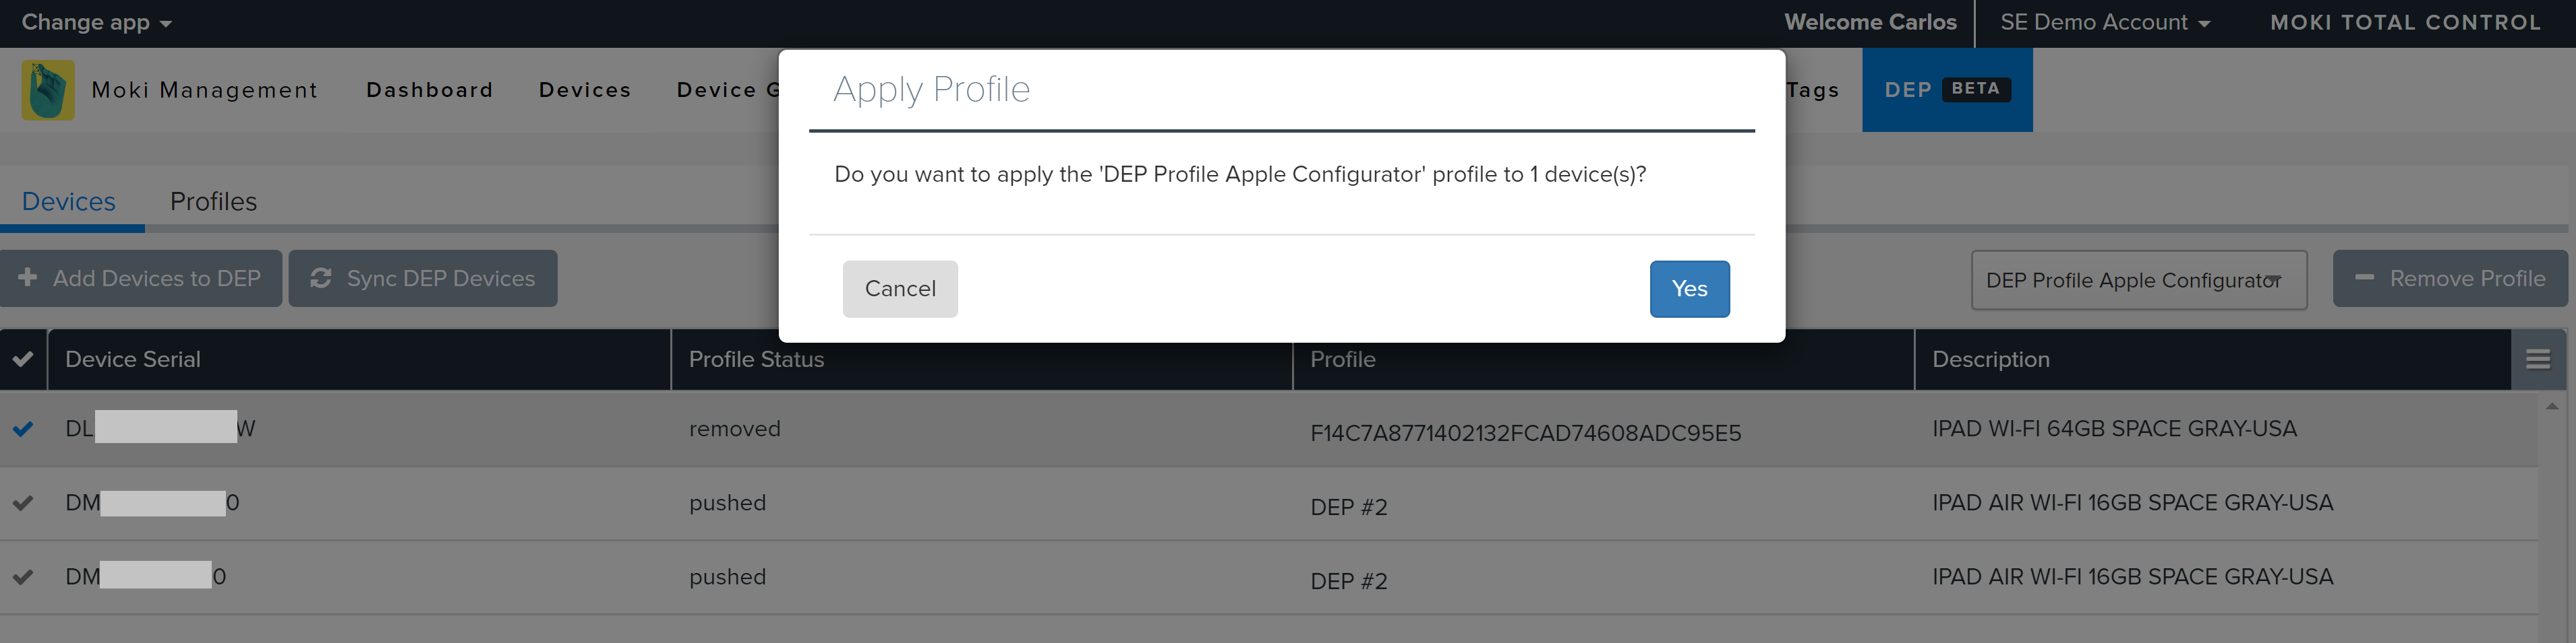Sort by the Profile Status column header
This screenshot has width=2576, height=643.
[756, 360]
